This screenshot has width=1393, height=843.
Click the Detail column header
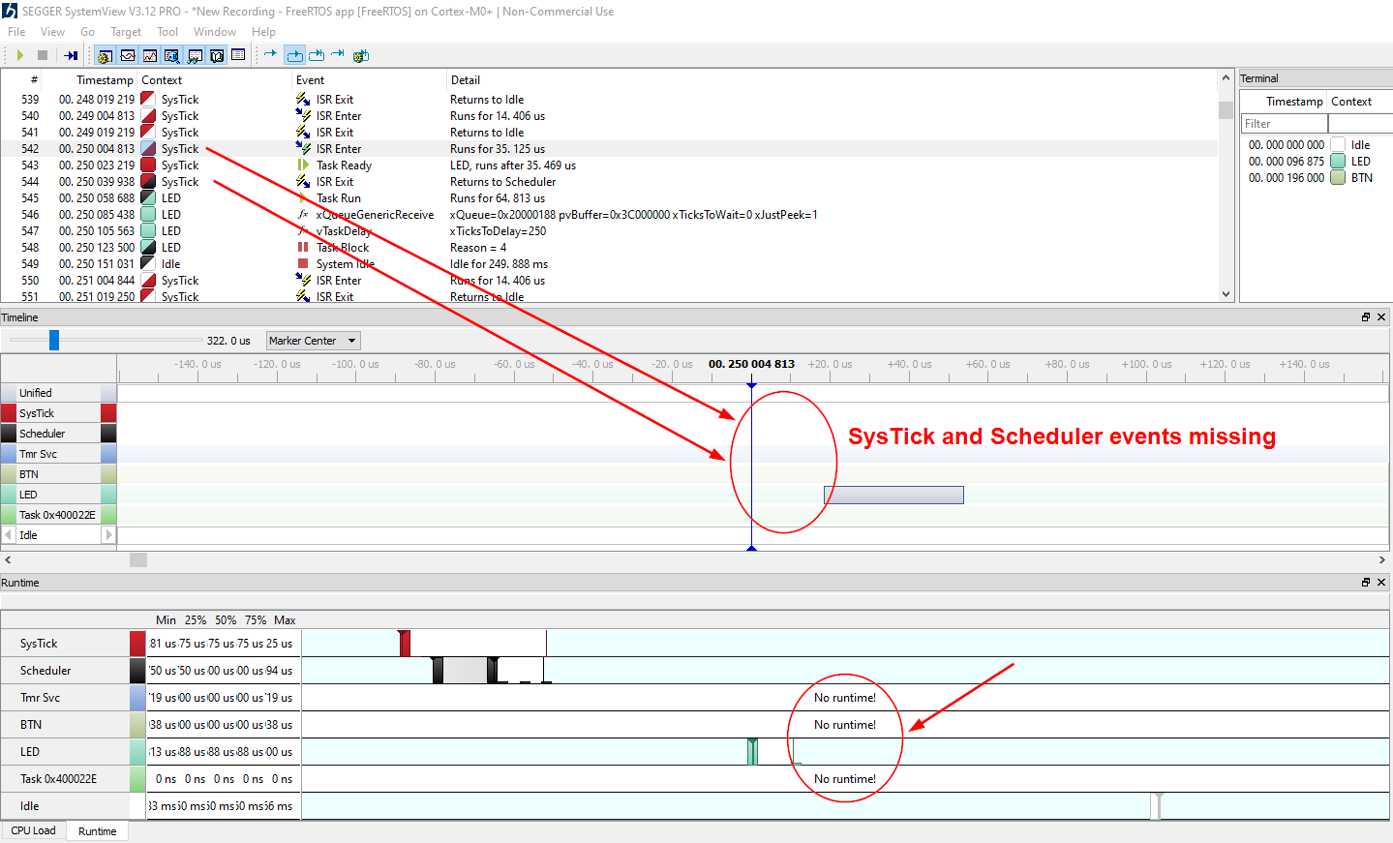pyautogui.click(x=466, y=80)
